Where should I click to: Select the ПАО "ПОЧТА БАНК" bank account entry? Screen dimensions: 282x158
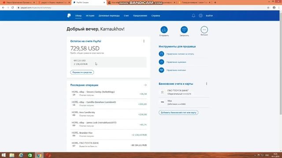point(184,92)
